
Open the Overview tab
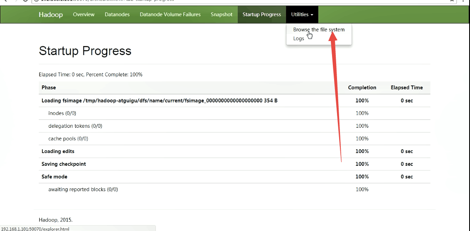[84, 15]
